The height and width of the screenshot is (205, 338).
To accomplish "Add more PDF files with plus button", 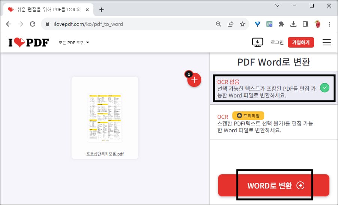I will 194,80.
